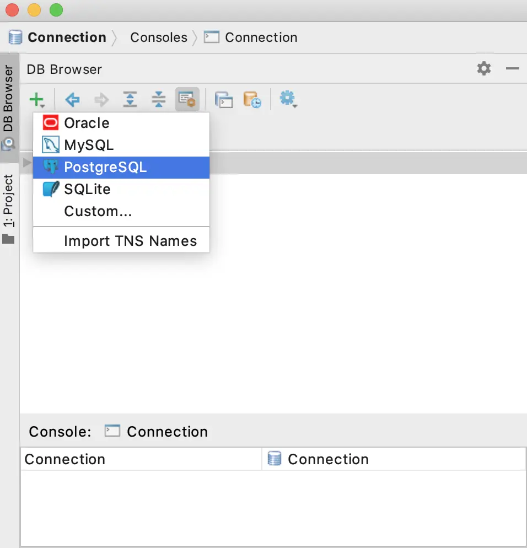The image size is (527, 548).
Task: Click the grey forward arrow icon
Action: [x=101, y=100]
